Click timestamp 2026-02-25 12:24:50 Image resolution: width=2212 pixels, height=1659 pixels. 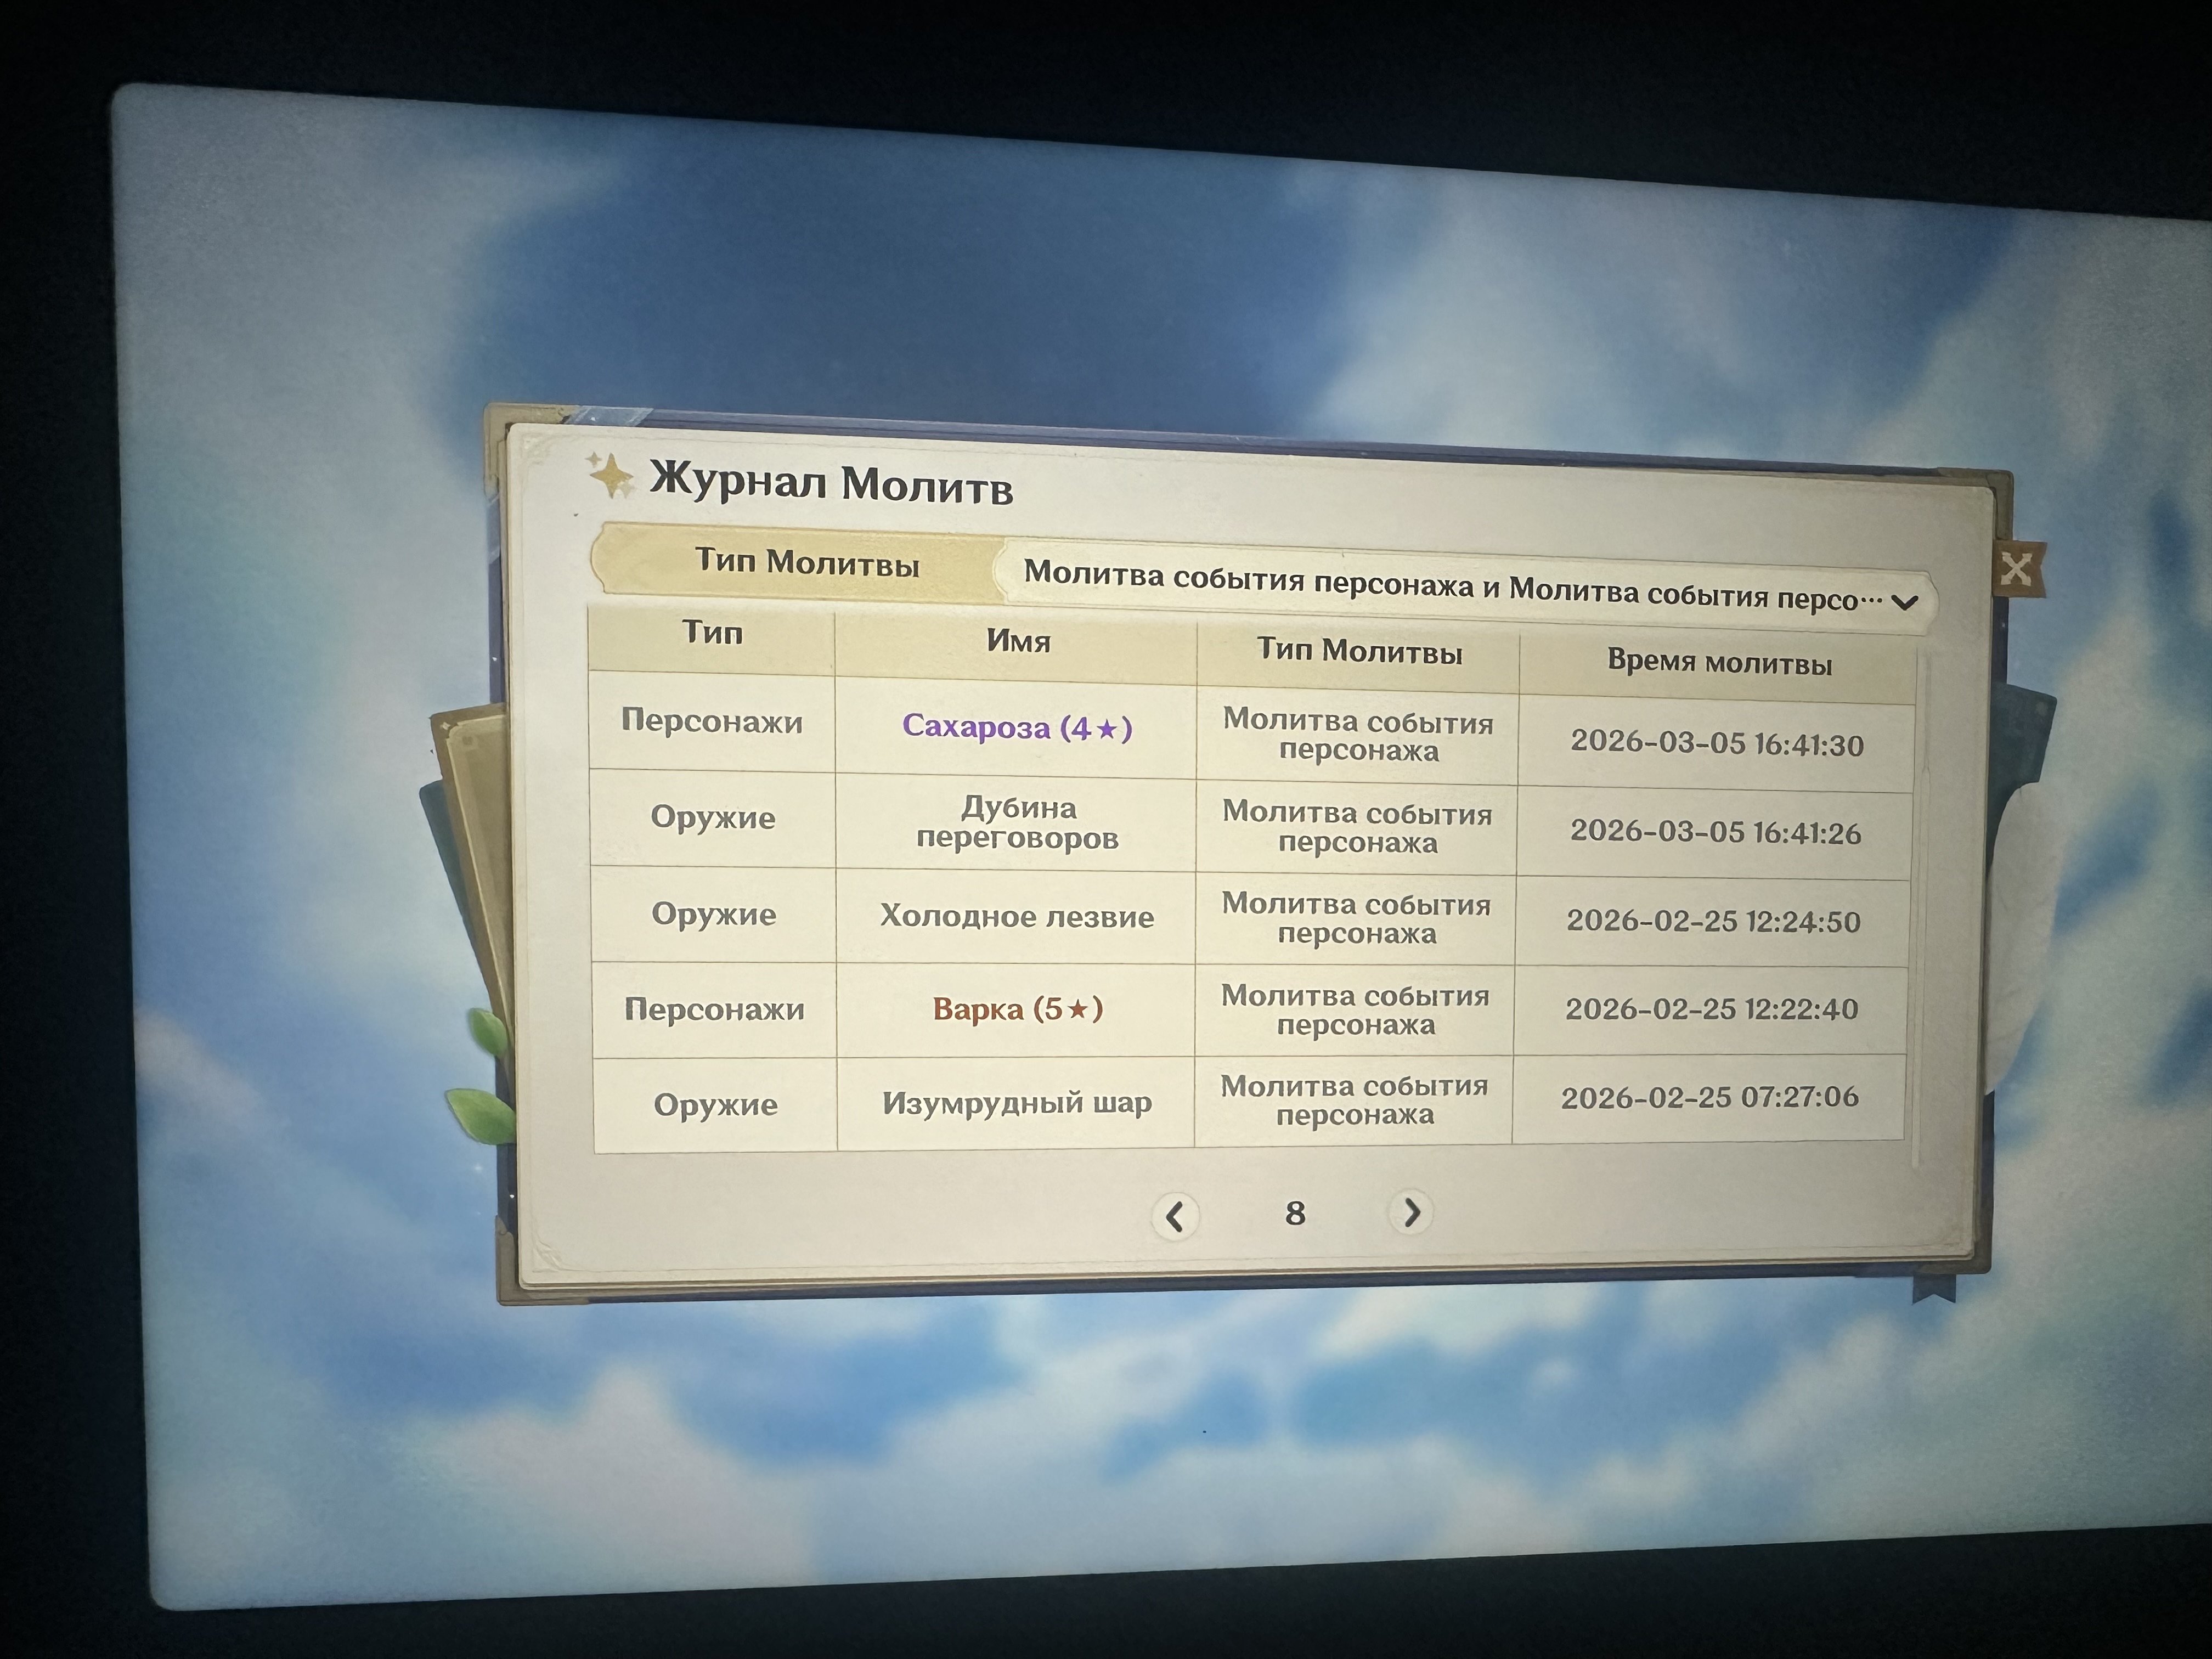(1713, 921)
